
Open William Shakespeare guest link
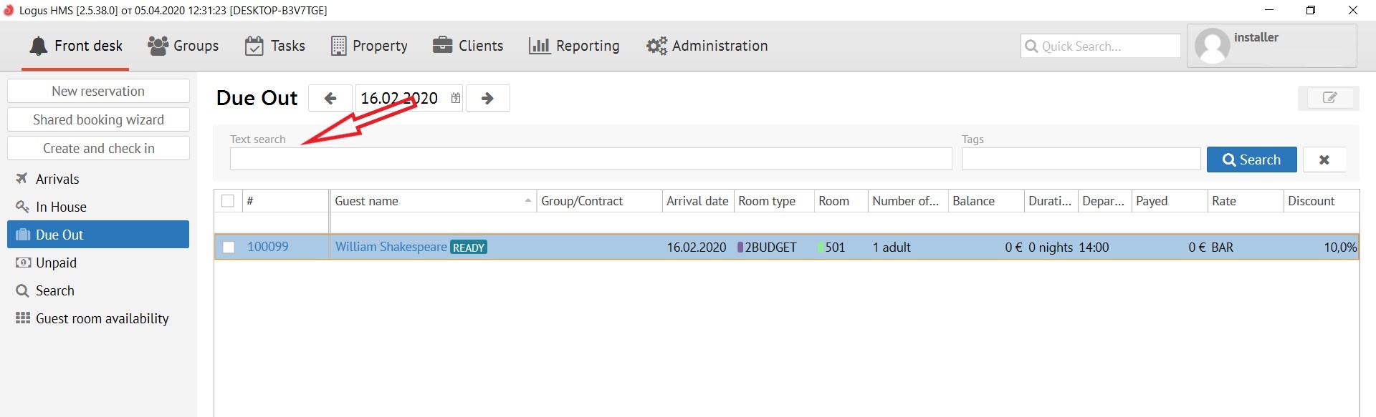pyautogui.click(x=391, y=247)
